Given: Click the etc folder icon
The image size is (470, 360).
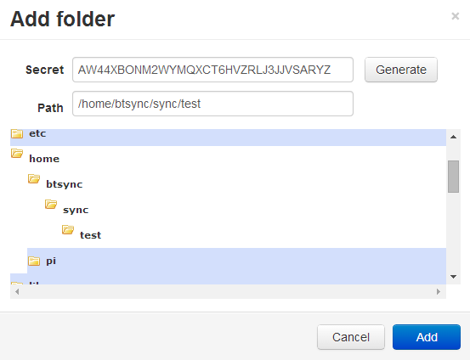Looking at the screenshot, I should [x=17, y=133].
